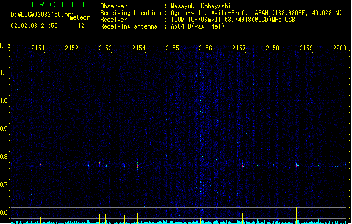
Task: Click the meteor count value 12
Action: [81, 26]
